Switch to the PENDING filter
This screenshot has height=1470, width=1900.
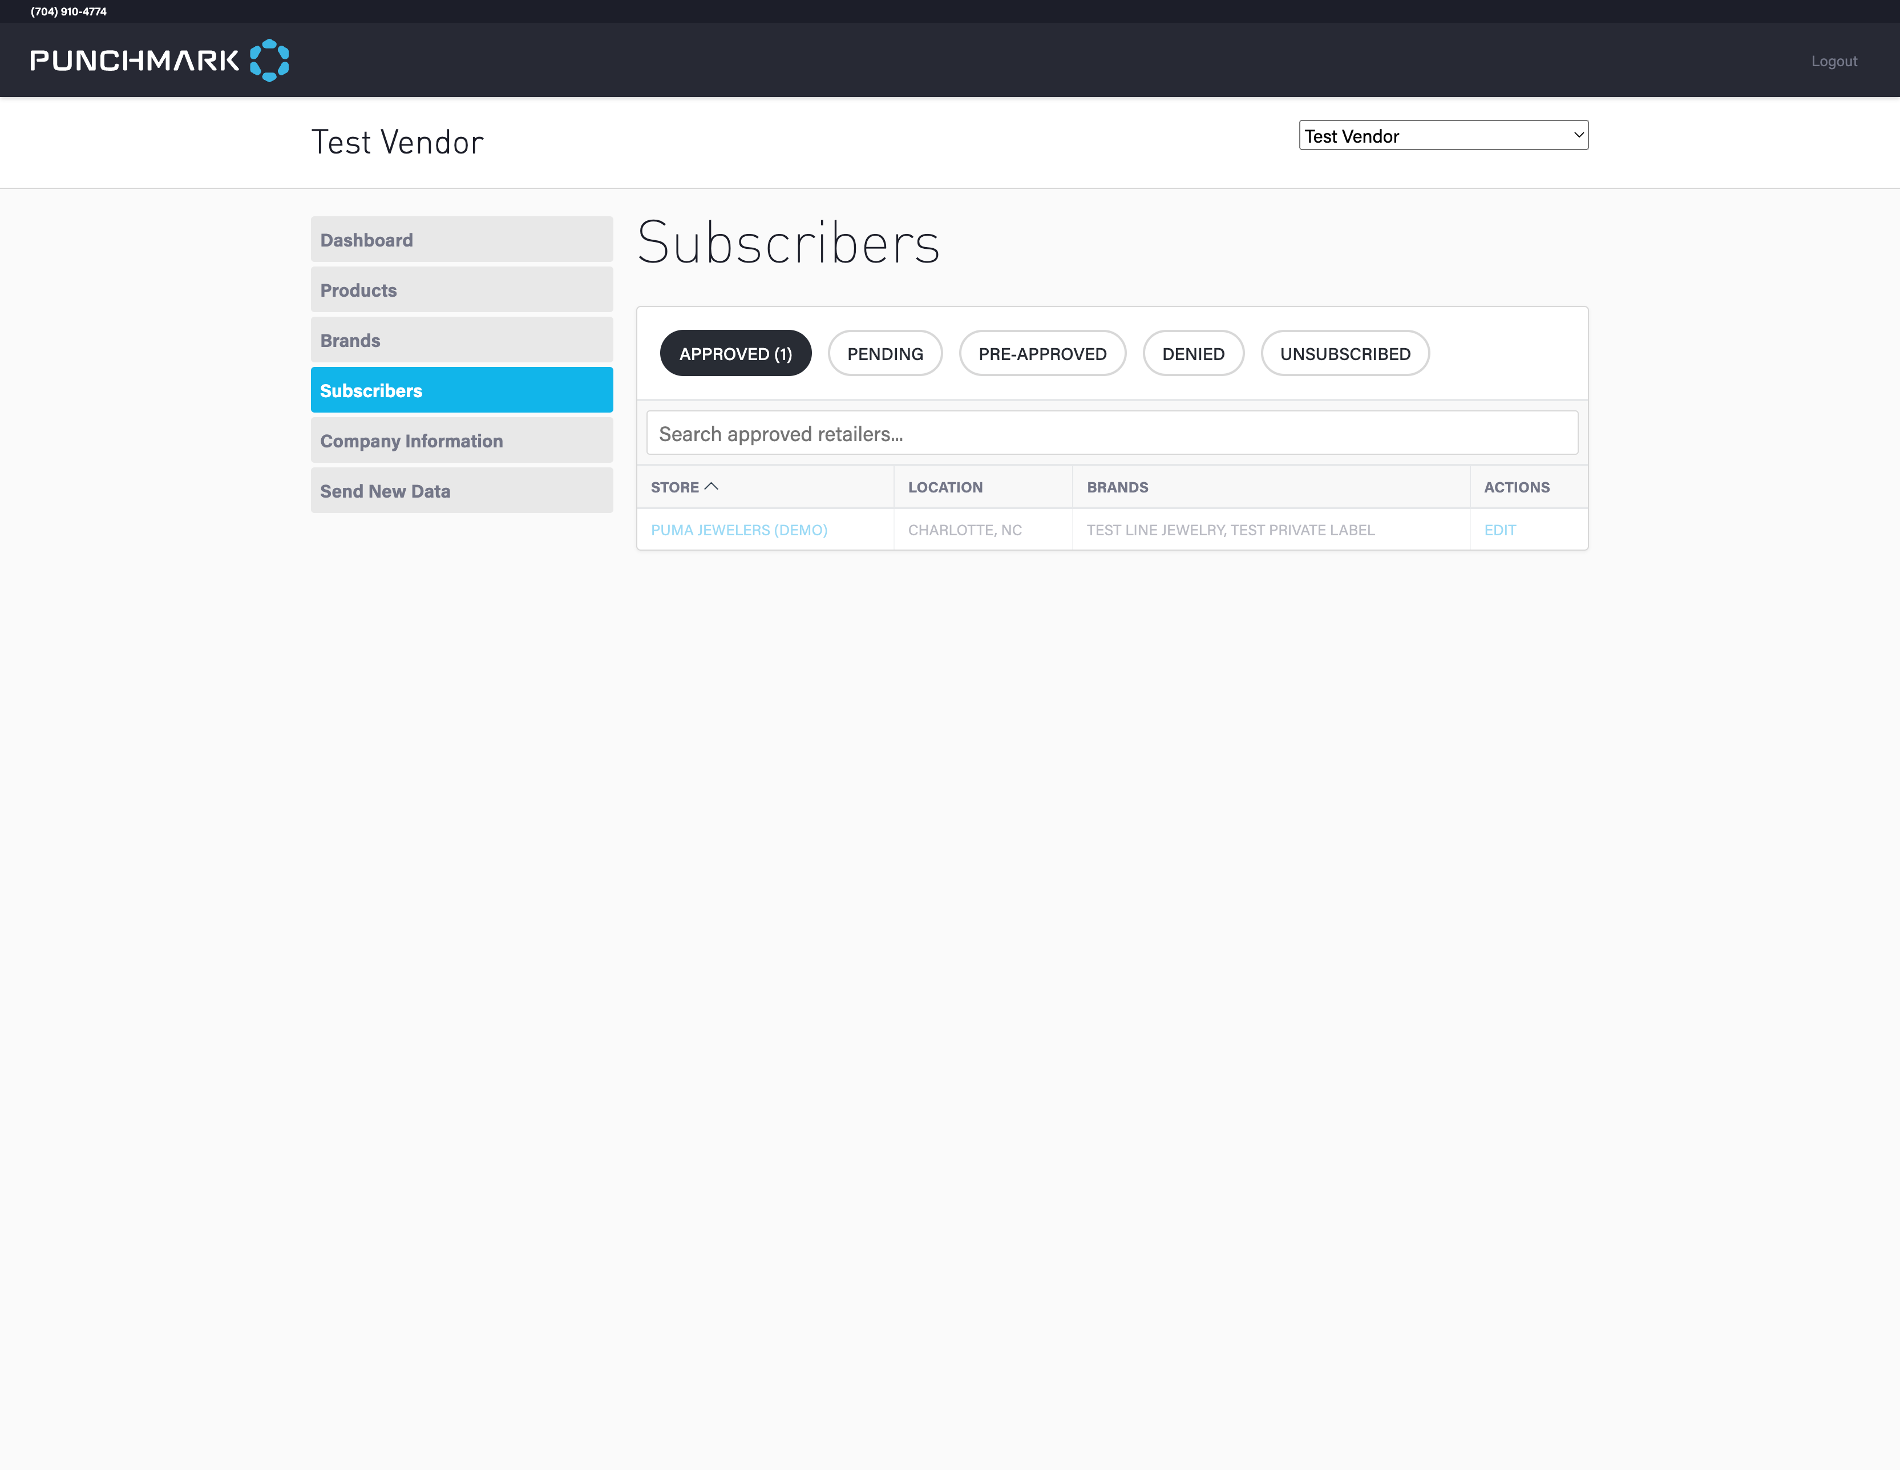884,353
